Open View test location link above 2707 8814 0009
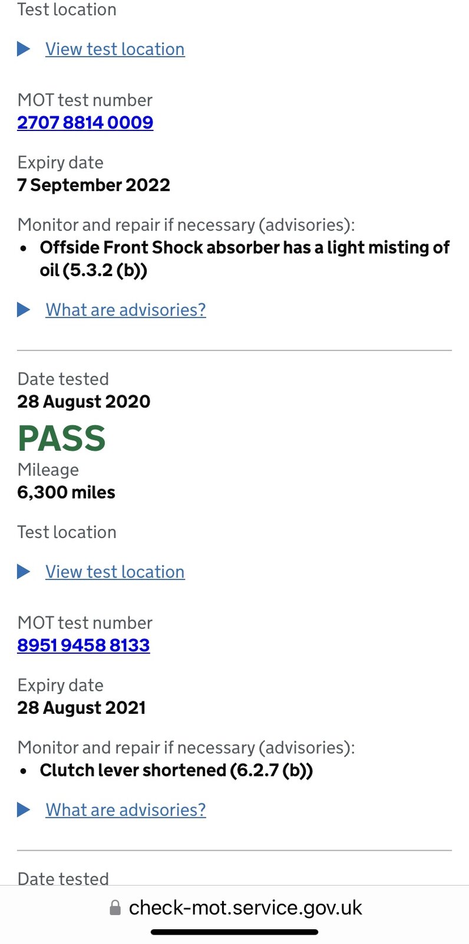The width and height of the screenshot is (469, 944). click(x=115, y=49)
